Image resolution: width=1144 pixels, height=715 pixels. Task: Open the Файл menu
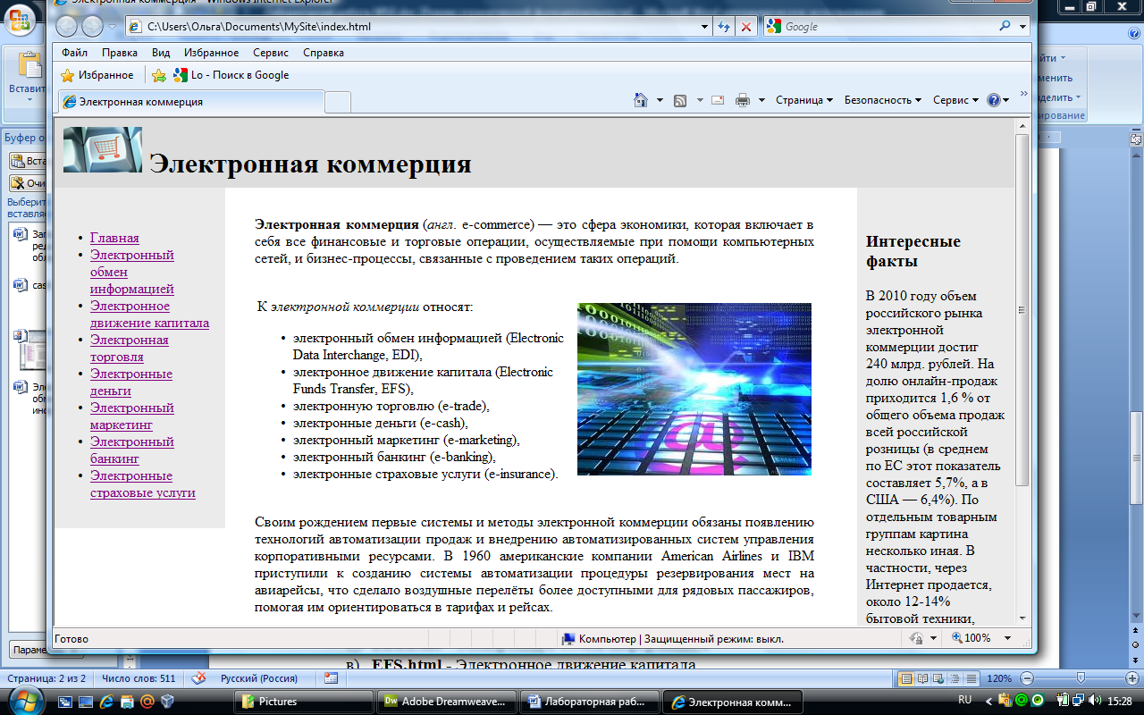(74, 53)
